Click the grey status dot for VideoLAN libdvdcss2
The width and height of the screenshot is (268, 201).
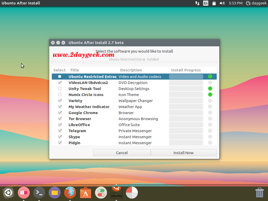(210, 82)
